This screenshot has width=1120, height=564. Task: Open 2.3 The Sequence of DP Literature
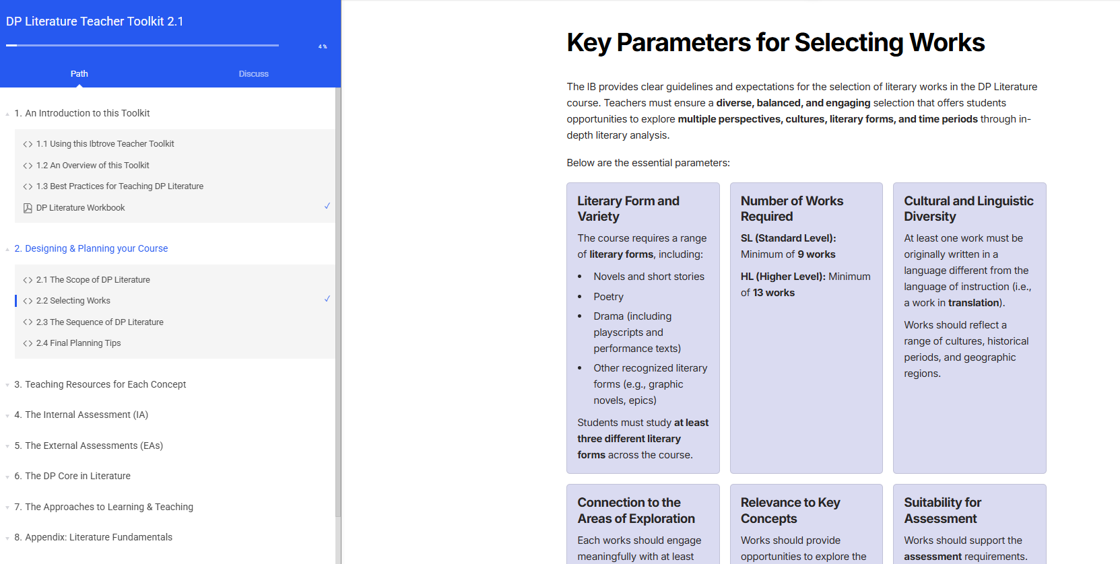point(100,322)
